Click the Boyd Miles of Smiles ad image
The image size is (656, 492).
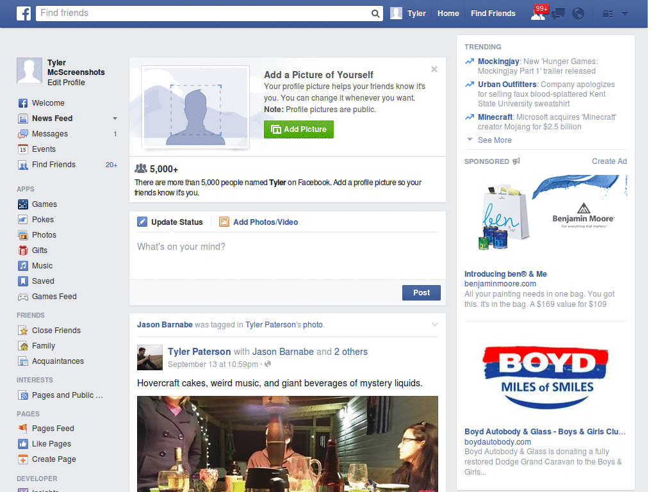coord(546,377)
